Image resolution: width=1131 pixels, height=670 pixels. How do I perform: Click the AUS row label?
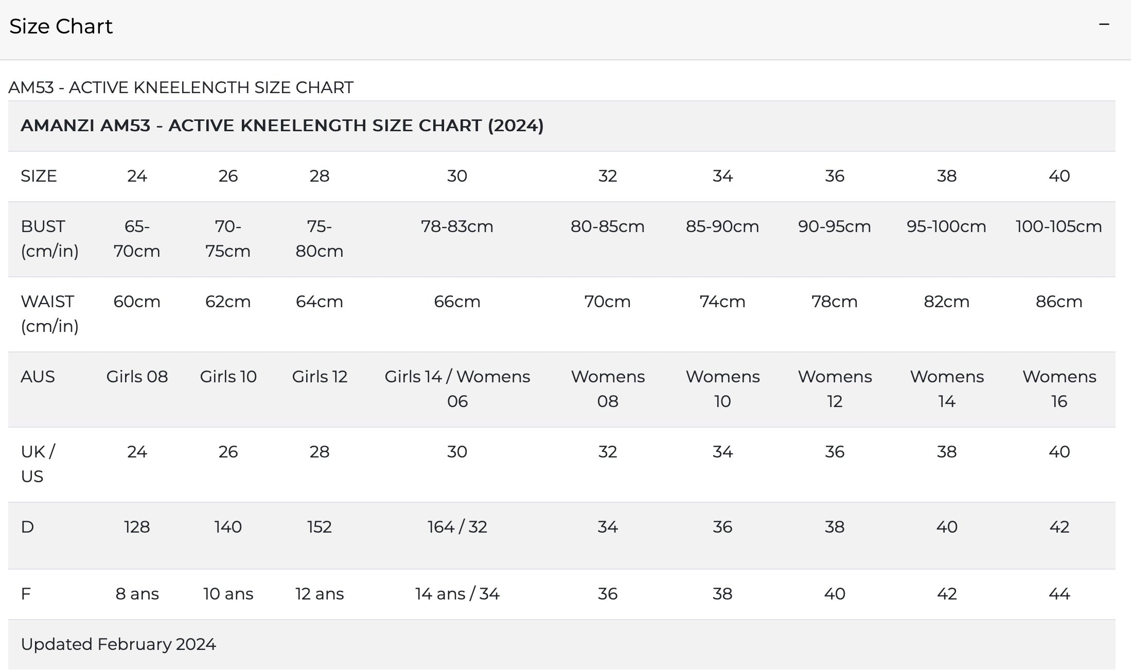click(x=38, y=377)
